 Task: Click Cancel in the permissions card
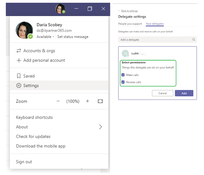(162, 93)
